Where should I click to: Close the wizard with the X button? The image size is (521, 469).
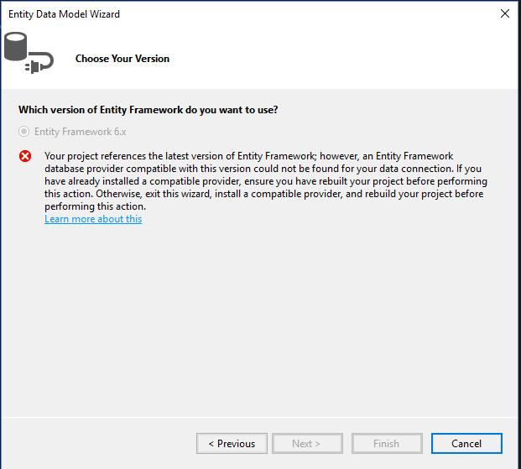[505, 13]
